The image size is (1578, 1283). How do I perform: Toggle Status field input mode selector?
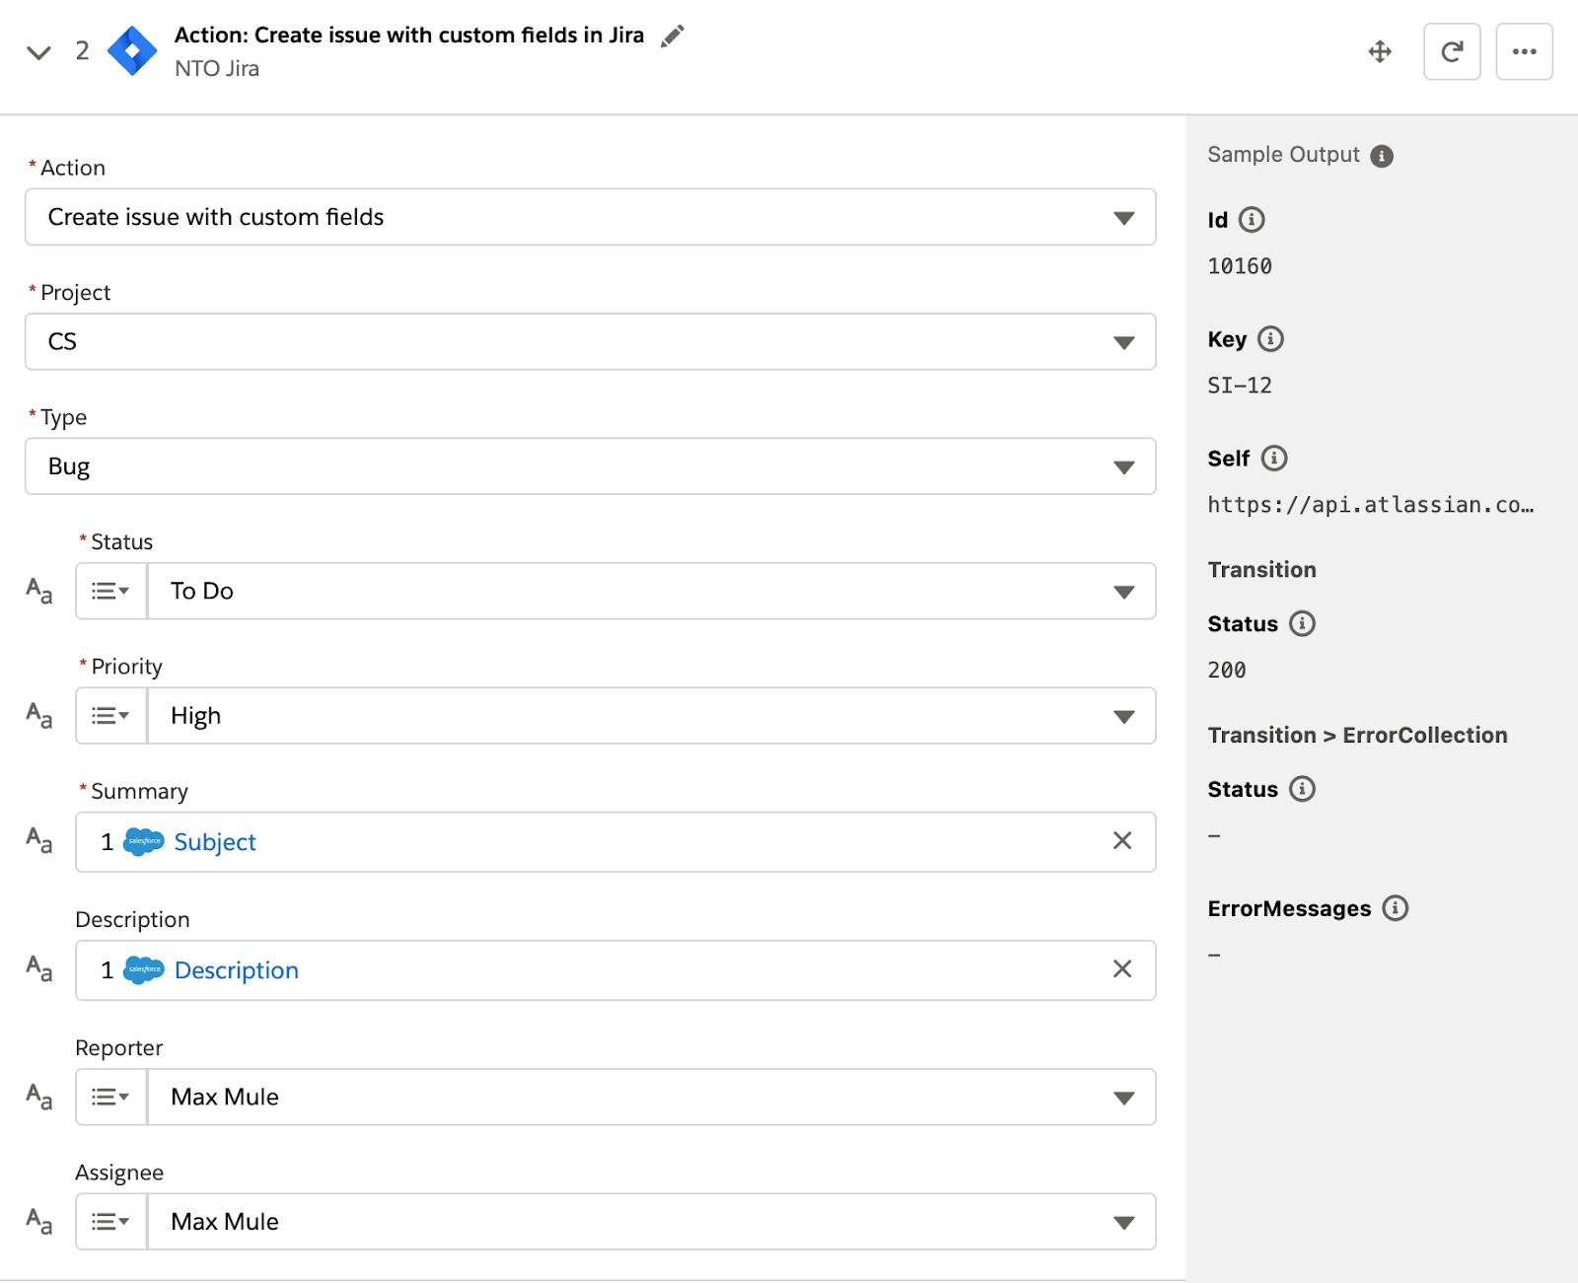[x=110, y=591]
